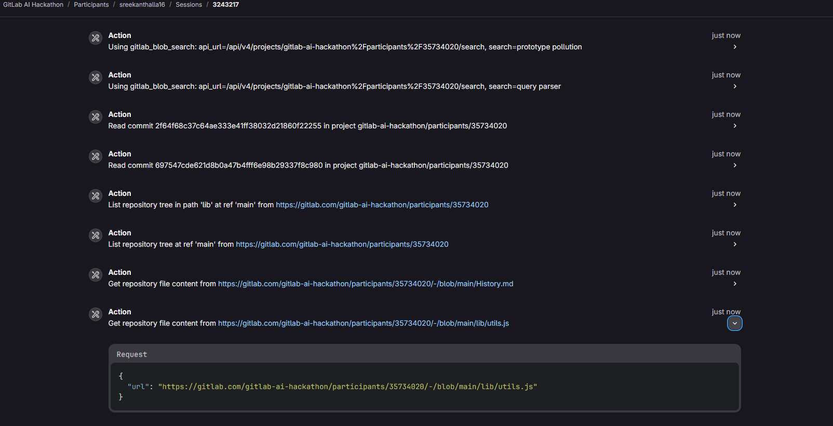Open project link in List repository tree at 'main' action
The image size is (833, 426).
(x=342, y=244)
